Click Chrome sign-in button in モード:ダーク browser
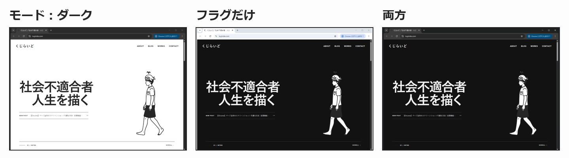 tap(166, 36)
